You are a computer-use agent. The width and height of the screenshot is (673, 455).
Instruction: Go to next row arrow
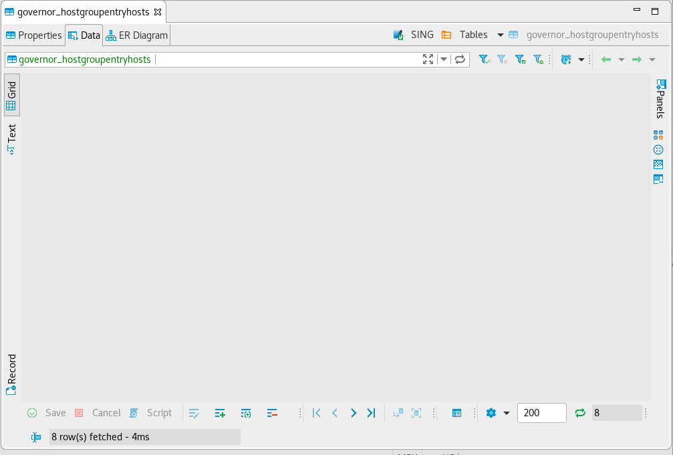(x=354, y=413)
